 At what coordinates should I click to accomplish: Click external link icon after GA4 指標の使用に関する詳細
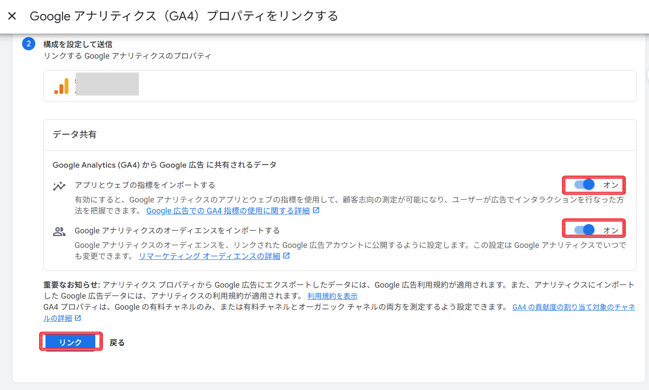pos(316,210)
